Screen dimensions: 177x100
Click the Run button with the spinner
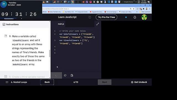coord(56,75)
